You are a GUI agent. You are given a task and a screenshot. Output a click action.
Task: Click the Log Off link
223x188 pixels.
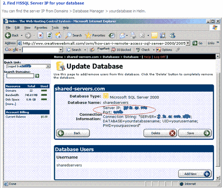pyautogui.click(x=160, y=57)
